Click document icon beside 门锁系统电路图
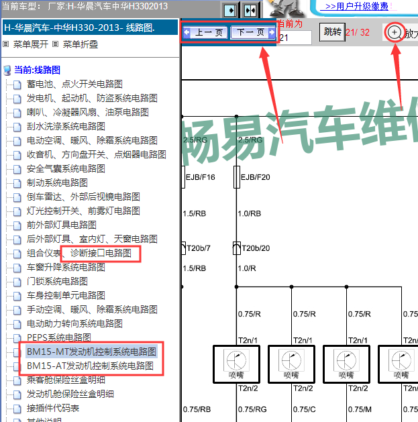Screen dimensions: 418x422 tap(17, 282)
